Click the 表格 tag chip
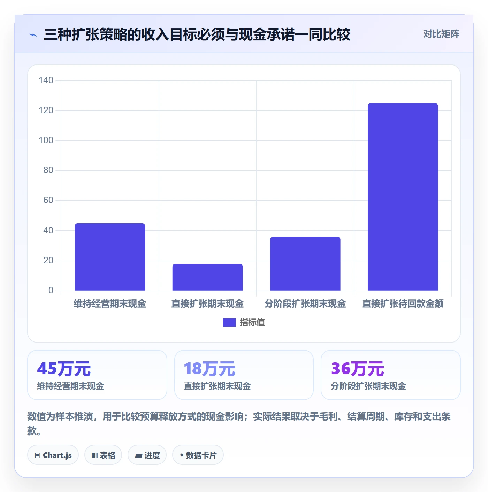 pyautogui.click(x=103, y=455)
